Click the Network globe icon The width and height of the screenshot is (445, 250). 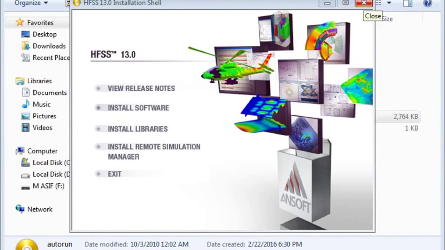click(20, 209)
